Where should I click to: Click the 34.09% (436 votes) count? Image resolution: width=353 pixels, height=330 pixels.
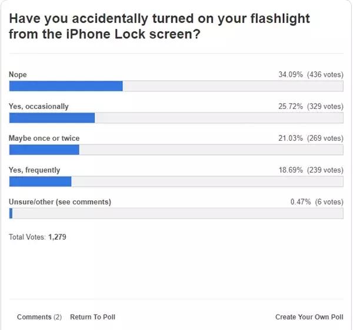click(310, 75)
